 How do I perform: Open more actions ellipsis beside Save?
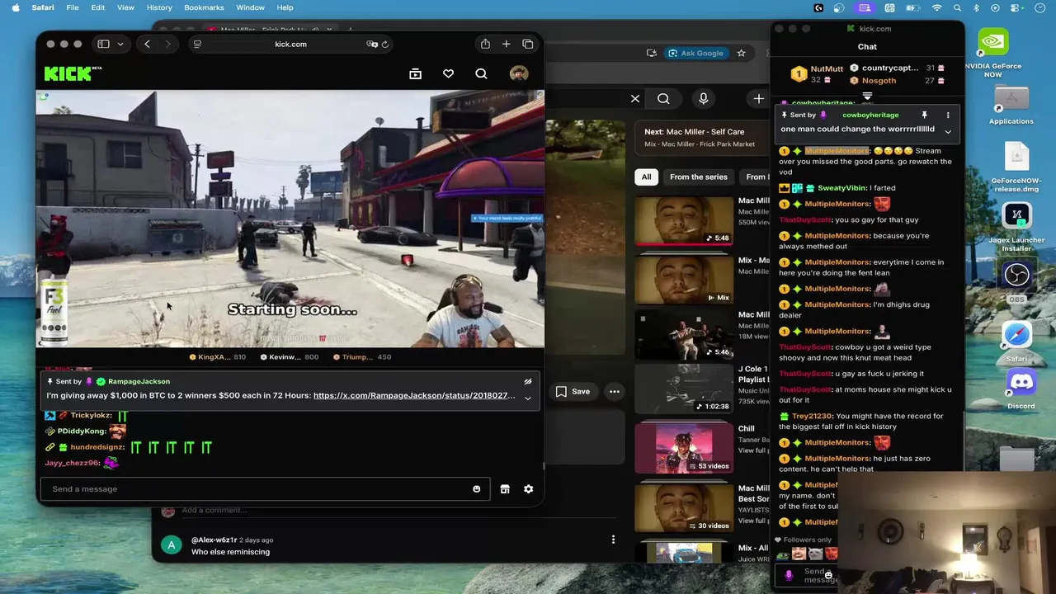(614, 391)
